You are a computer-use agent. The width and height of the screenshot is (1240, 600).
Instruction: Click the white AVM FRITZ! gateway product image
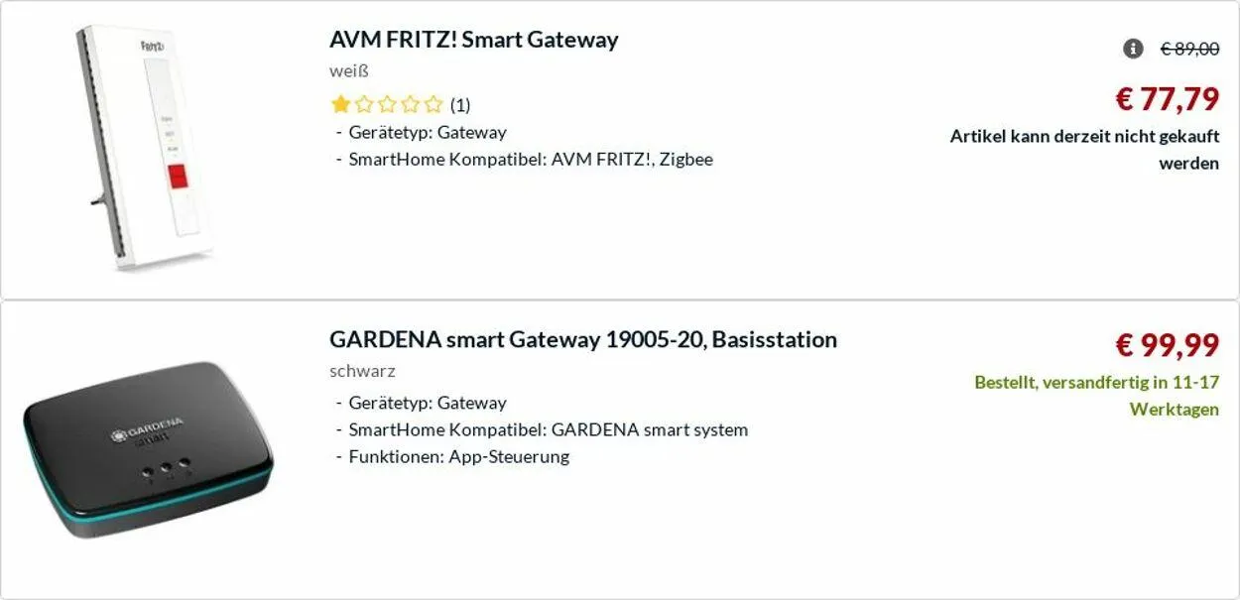(x=146, y=149)
